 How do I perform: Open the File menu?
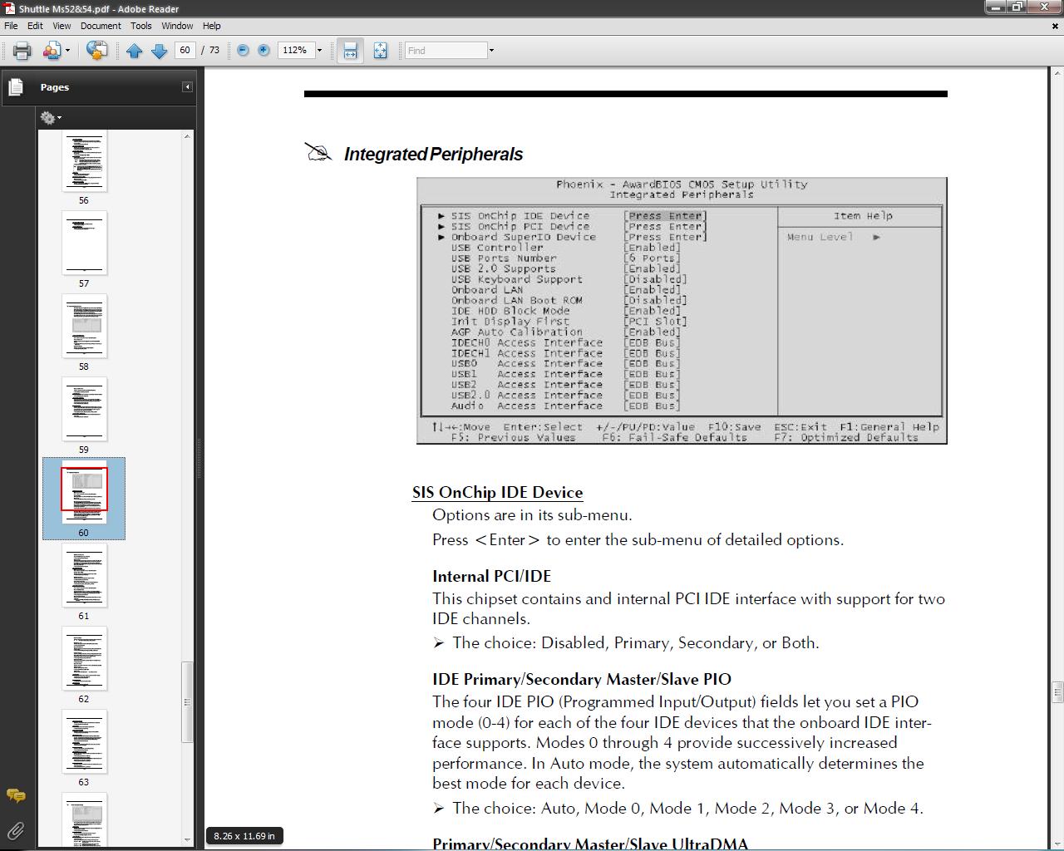tap(11, 26)
